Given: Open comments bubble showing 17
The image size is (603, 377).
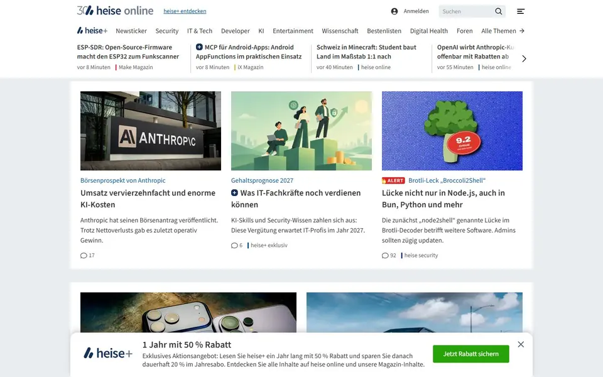Looking at the screenshot, I should [x=87, y=256].
